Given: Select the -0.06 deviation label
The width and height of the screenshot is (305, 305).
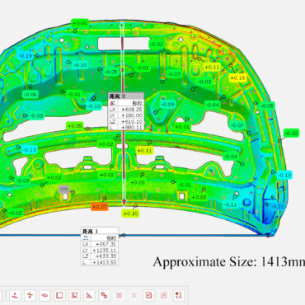Looking at the screenshot, I should [30, 94].
